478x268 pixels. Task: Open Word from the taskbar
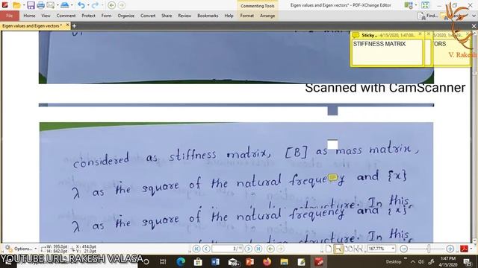(215, 261)
